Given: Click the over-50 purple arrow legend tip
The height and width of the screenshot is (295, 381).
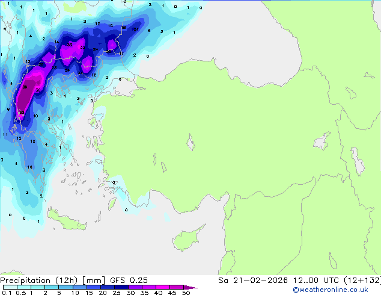Looking at the screenshot, I should coord(190,287).
